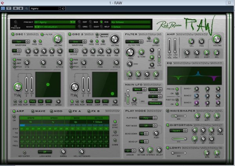The height and width of the screenshot is (166, 235).
Task: Toggle the EDIT mode LED
Action: (80, 22)
